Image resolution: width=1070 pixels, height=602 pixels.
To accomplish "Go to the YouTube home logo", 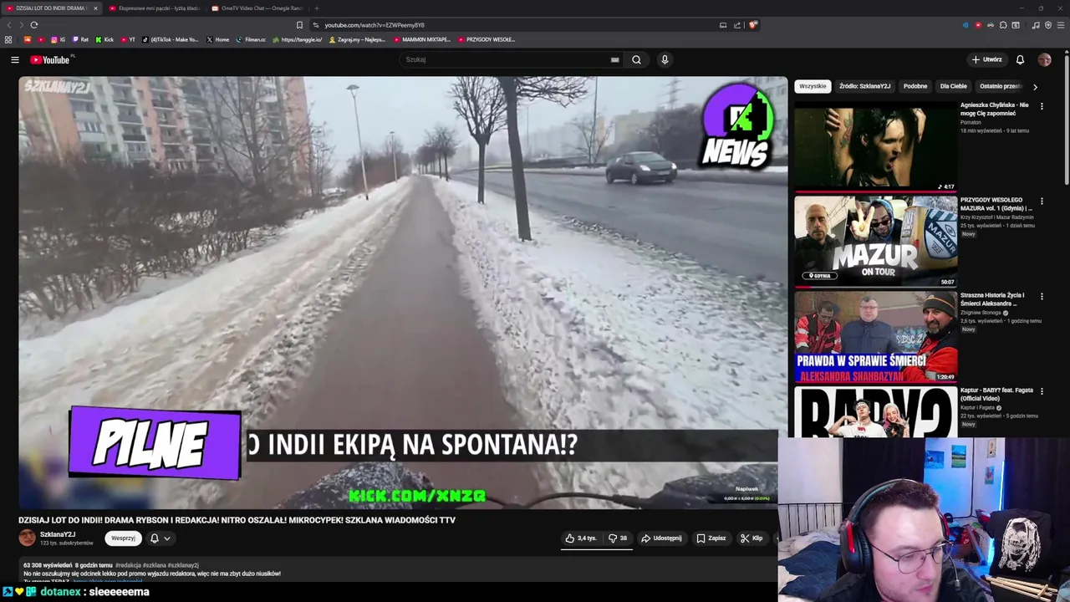I will point(51,59).
